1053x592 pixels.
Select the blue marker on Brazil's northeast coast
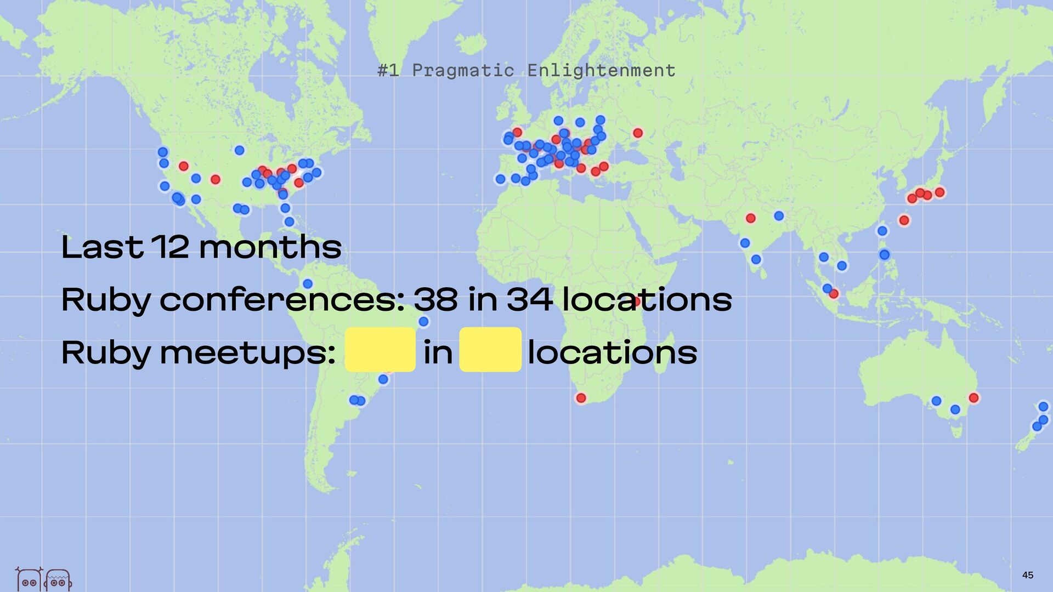[423, 322]
